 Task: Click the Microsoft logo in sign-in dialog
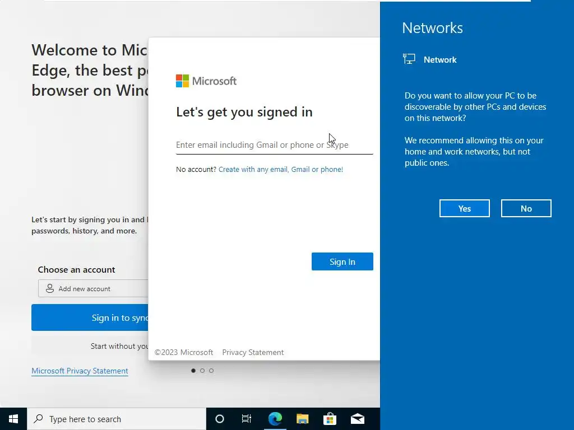206,81
